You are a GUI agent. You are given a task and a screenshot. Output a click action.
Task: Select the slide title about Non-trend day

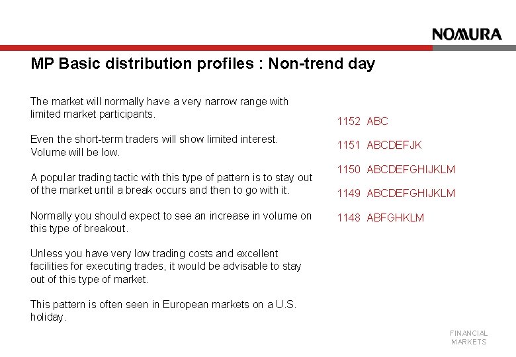(202, 63)
